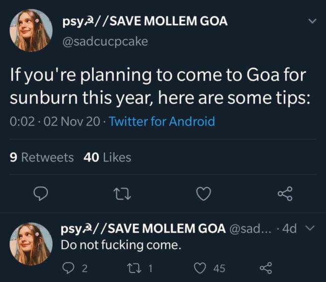Screen dimensions: 326x282
Task: Open profile picture of main tweet author
Action: pyautogui.click(x=31, y=31)
